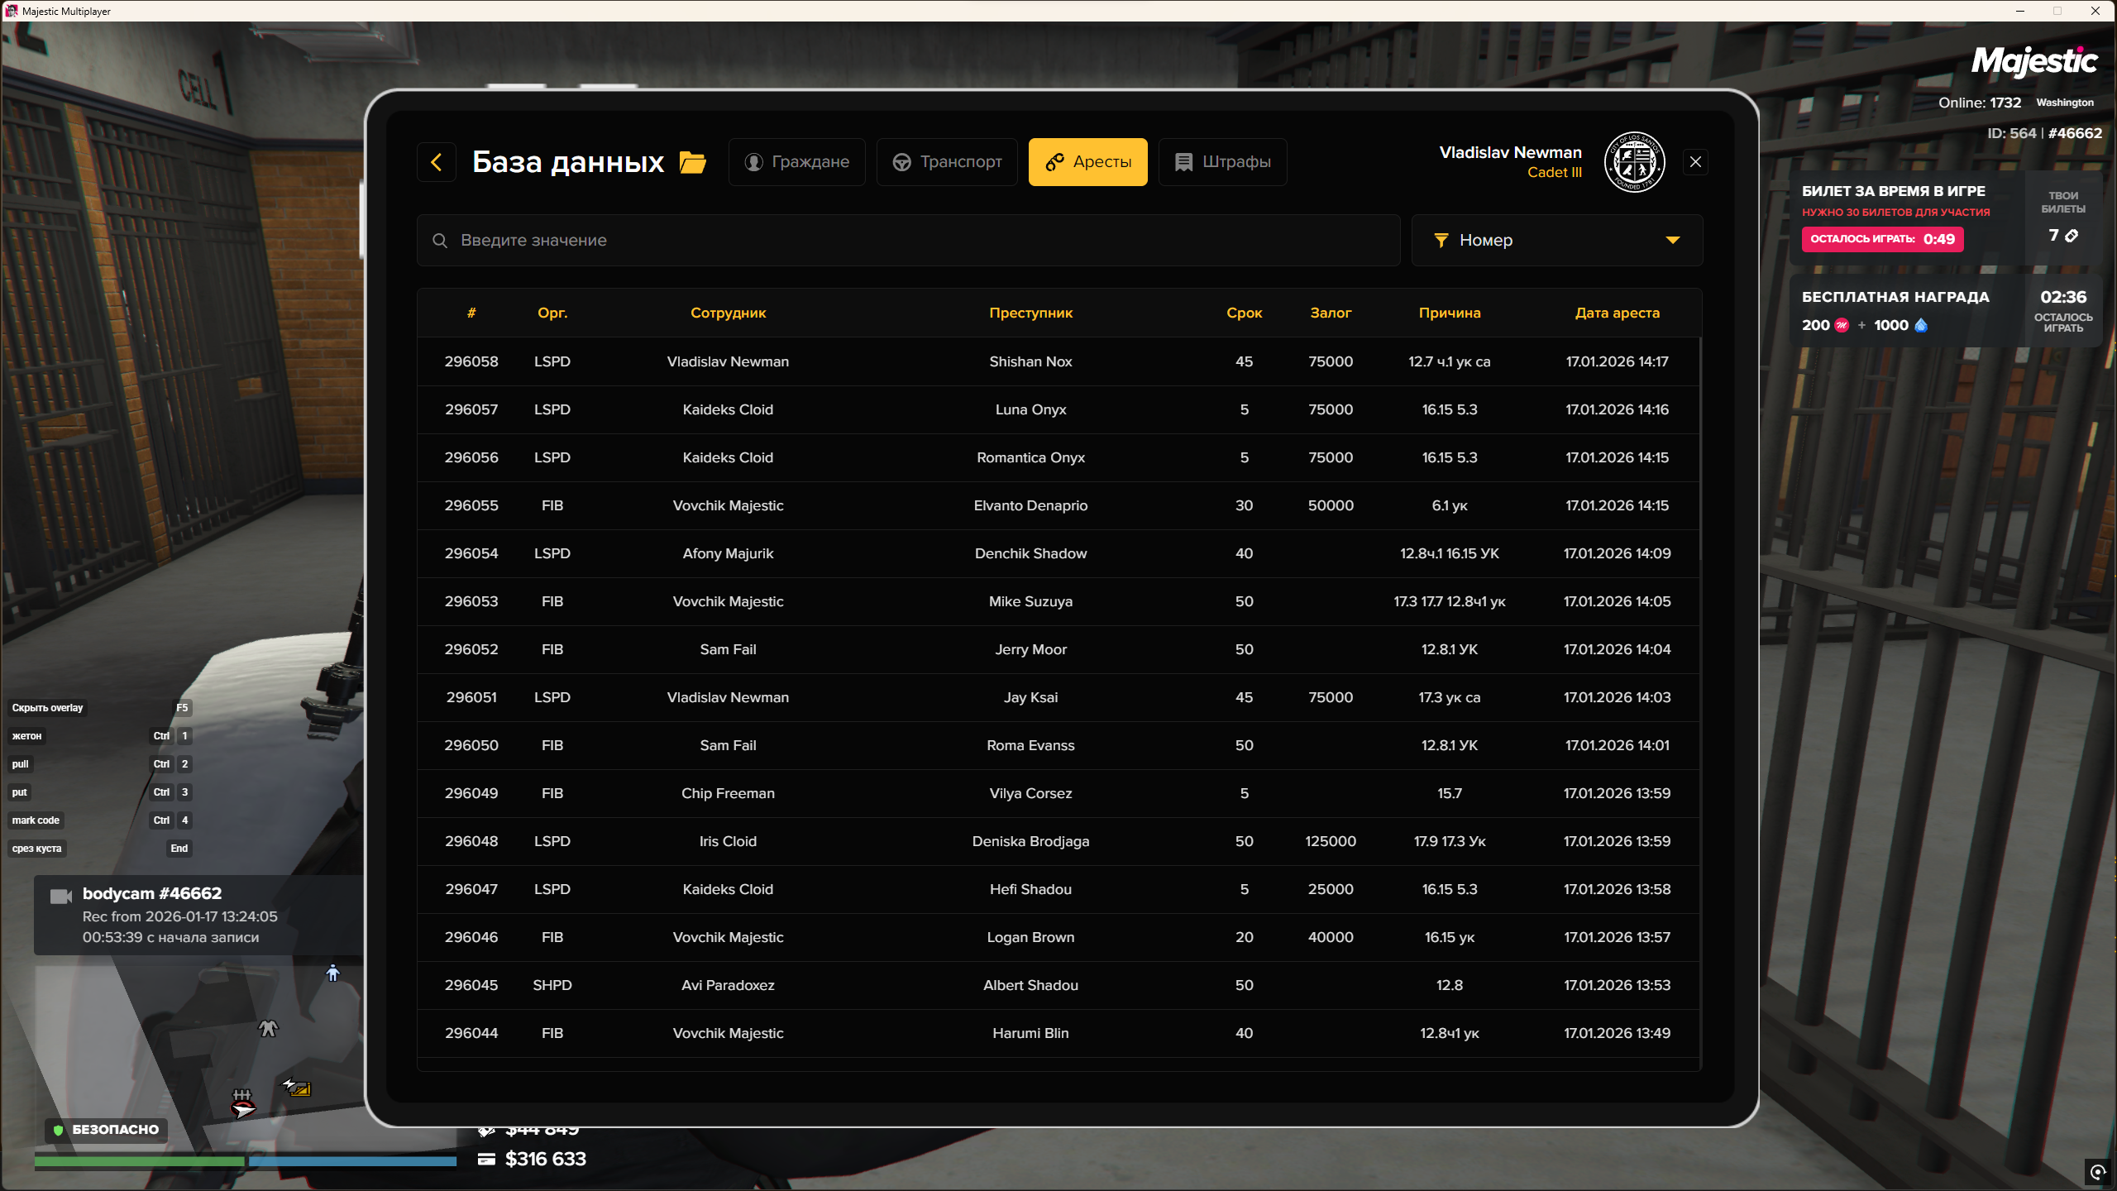The width and height of the screenshot is (2117, 1191).
Task: Click the Дата ареста column header
Action: pyautogui.click(x=1617, y=313)
